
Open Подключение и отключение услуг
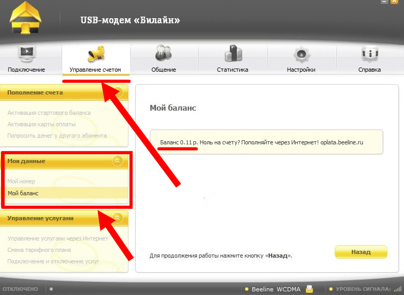click(54, 261)
